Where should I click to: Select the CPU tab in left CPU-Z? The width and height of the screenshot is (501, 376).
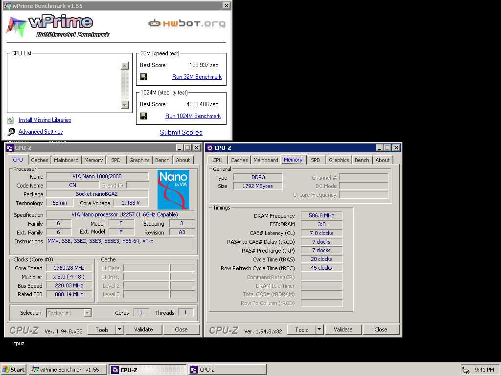point(18,160)
